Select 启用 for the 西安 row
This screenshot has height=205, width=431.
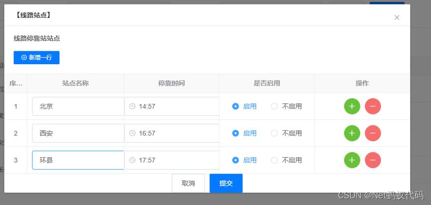244,133
